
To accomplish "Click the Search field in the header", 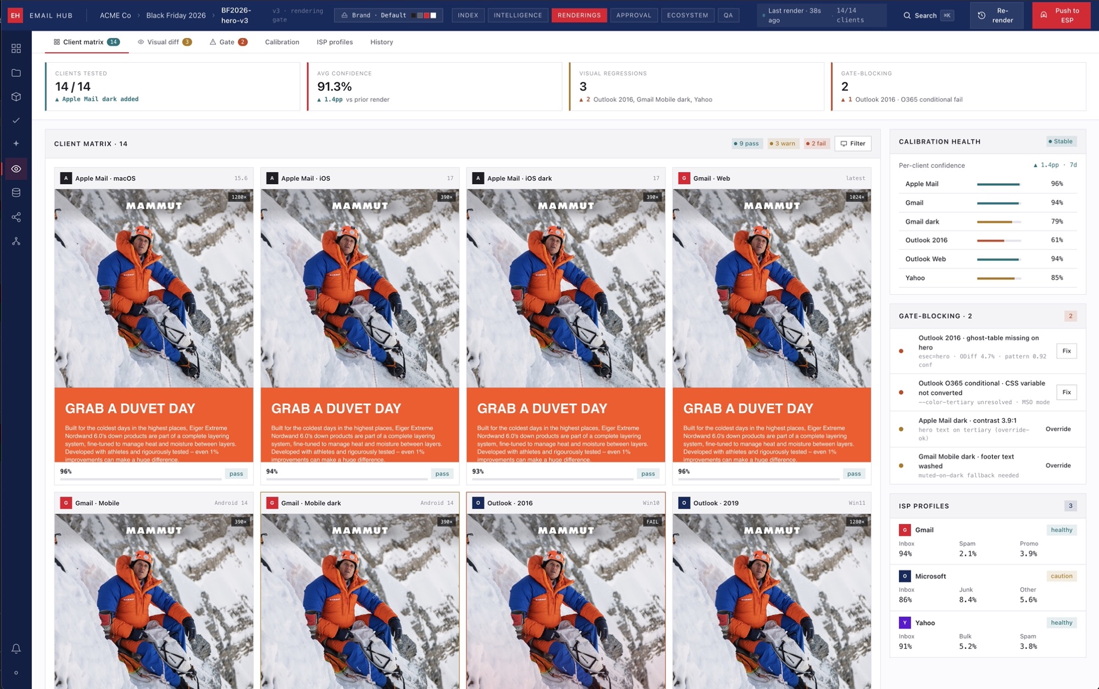I will (x=929, y=15).
